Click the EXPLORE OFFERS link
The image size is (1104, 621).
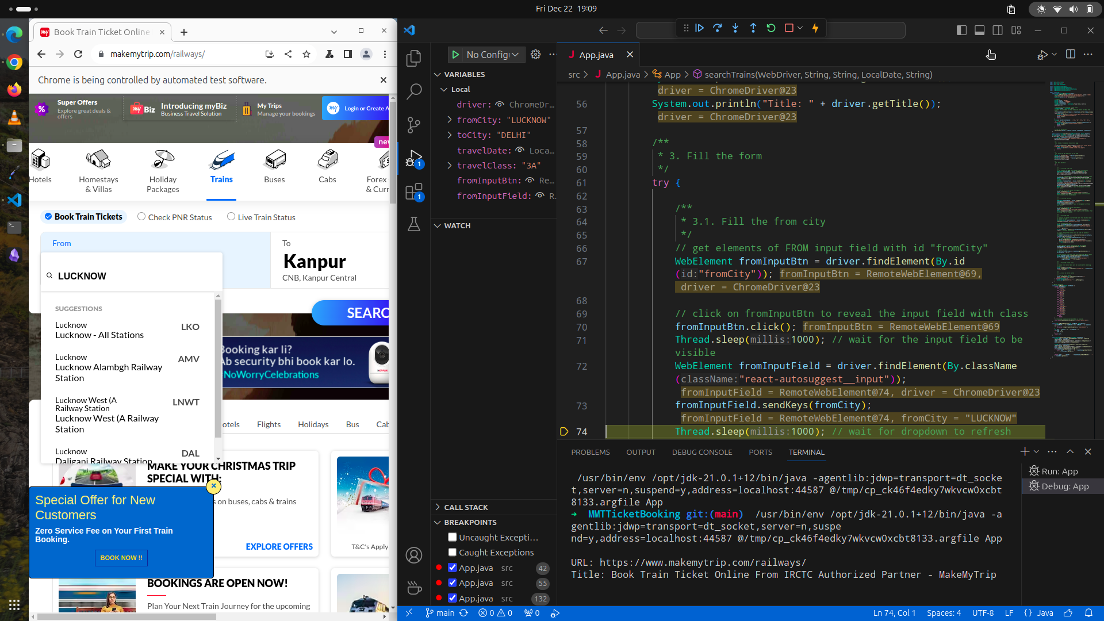(279, 547)
